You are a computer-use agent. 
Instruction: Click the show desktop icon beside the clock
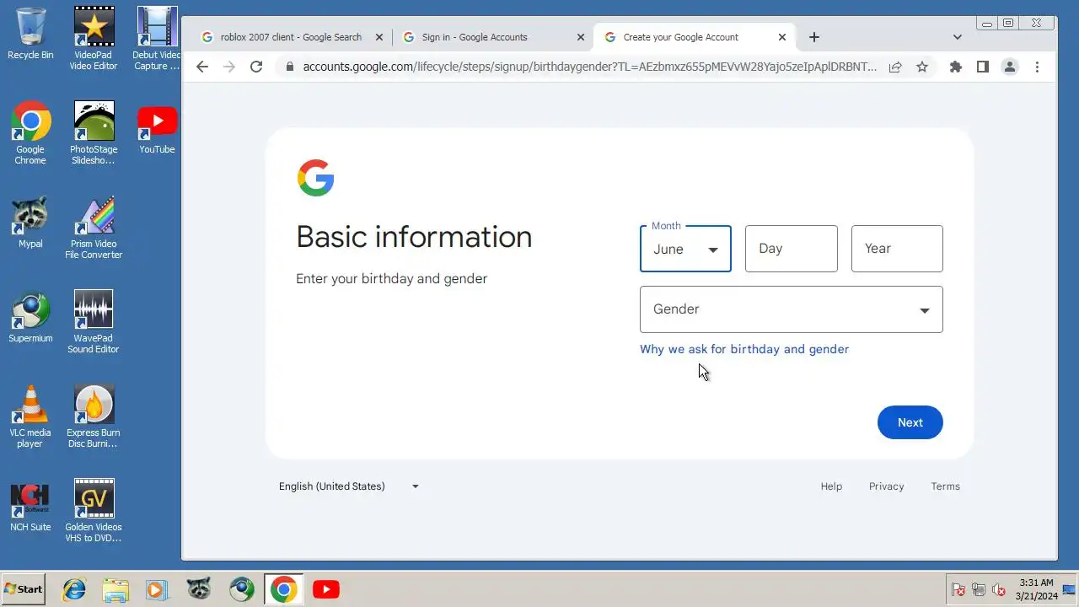[x=1069, y=590]
